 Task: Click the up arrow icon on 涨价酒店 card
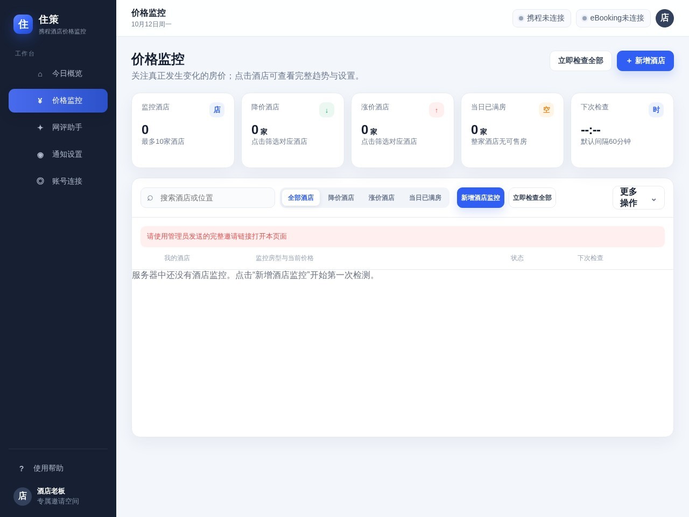[437, 110]
